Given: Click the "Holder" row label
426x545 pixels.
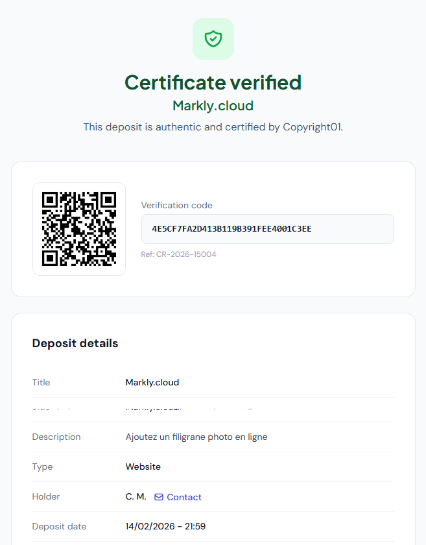Looking at the screenshot, I should (x=46, y=497).
